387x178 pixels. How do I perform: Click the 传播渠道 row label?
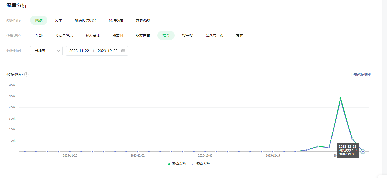pyautogui.click(x=13, y=35)
